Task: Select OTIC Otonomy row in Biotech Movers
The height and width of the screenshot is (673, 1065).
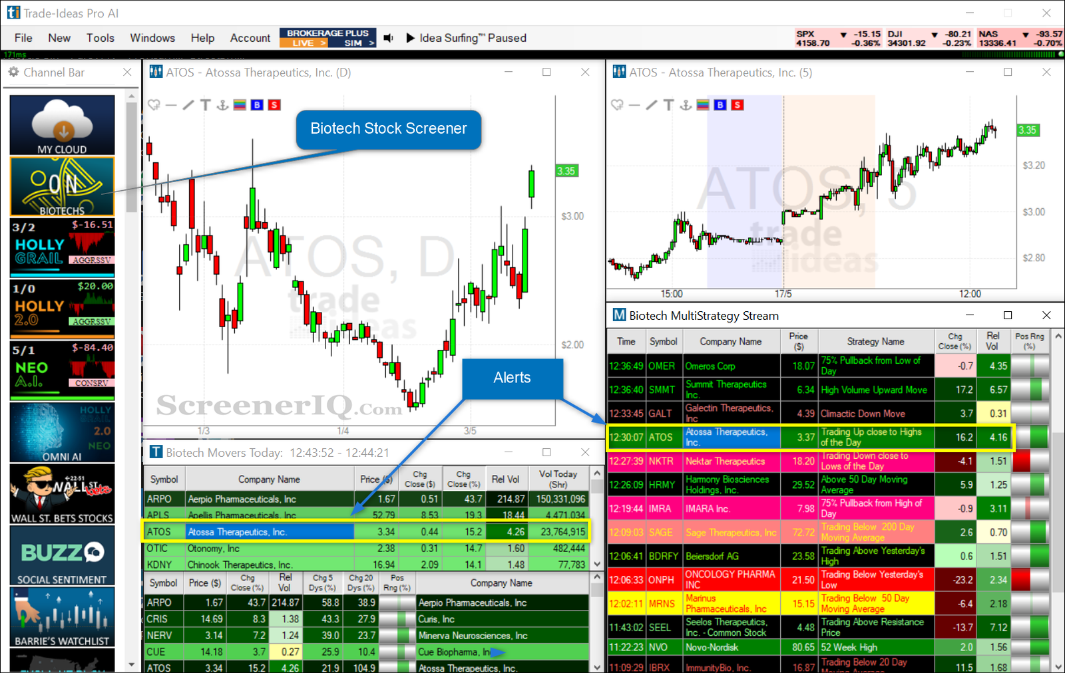Action: [x=366, y=549]
